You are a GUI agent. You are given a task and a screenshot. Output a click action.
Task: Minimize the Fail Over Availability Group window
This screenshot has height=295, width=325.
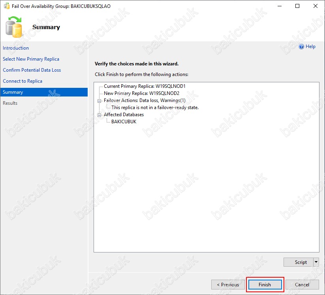pyautogui.click(x=280, y=6)
